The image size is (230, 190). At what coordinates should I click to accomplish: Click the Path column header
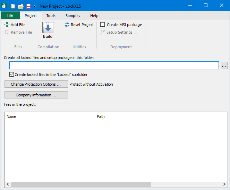pyautogui.click(x=161, y=116)
